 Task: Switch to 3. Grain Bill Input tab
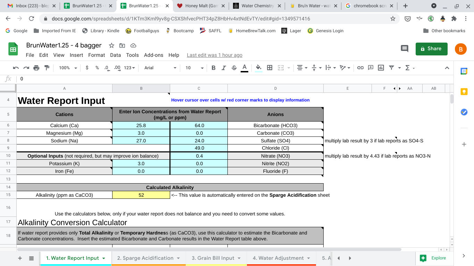[x=216, y=258]
